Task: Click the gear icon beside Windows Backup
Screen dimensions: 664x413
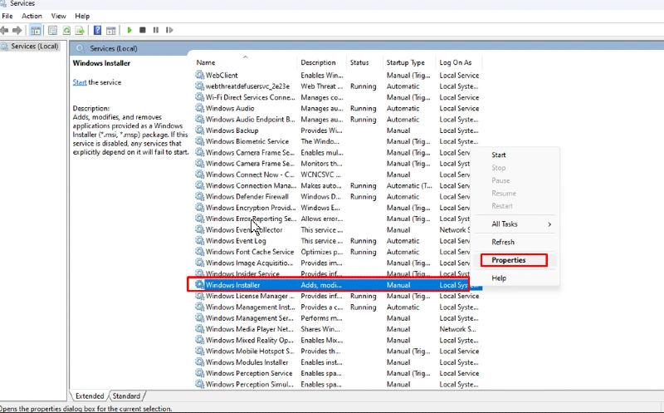Action: pyautogui.click(x=199, y=130)
